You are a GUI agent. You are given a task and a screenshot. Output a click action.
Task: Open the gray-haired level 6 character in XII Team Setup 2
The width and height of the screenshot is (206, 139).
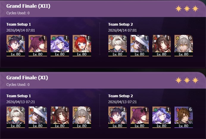tap(184, 46)
